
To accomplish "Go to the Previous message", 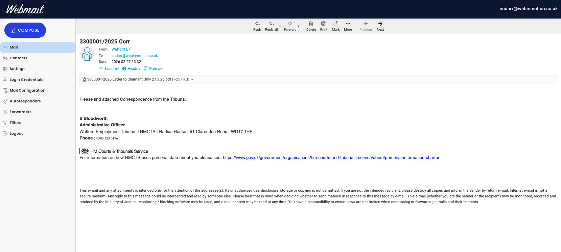I will (x=366, y=26).
